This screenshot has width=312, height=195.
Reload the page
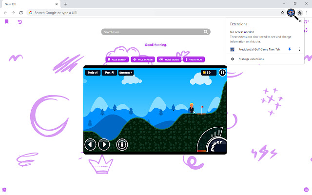pos(21,13)
